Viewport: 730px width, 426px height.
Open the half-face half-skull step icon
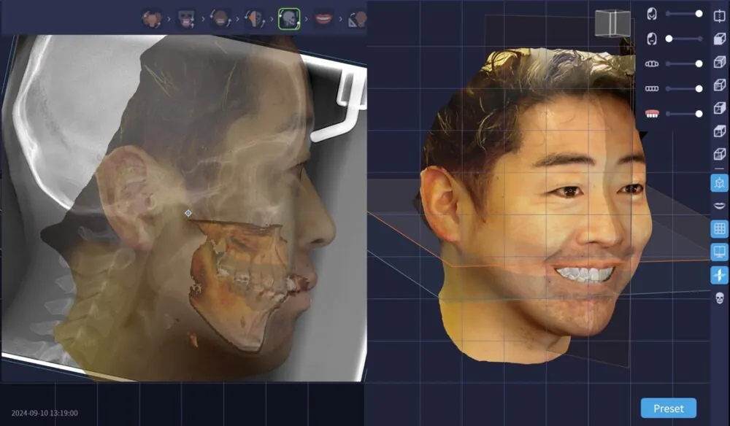[x=254, y=18]
